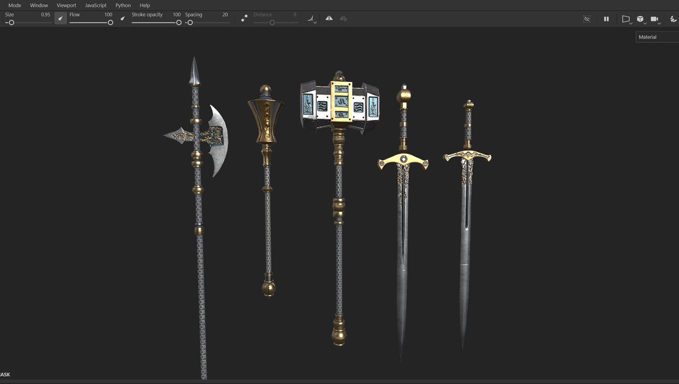Screen dimensions: 679x384
Task: Open the stroke curve options dropdown
Action: pyautogui.click(x=312, y=19)
